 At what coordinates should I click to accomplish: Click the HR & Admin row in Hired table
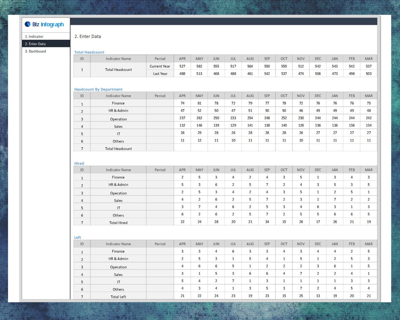[118, 185]
